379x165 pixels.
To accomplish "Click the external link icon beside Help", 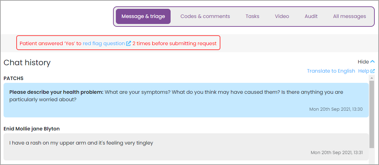I will (x=373, y=71).
